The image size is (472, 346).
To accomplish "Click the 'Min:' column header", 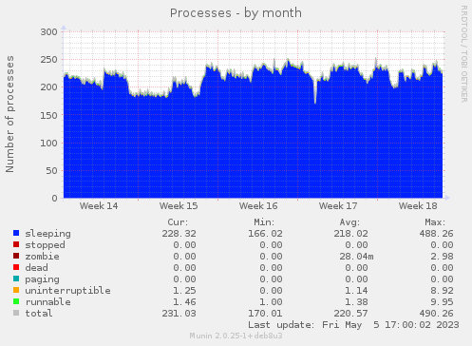I will tap(264, 222).
